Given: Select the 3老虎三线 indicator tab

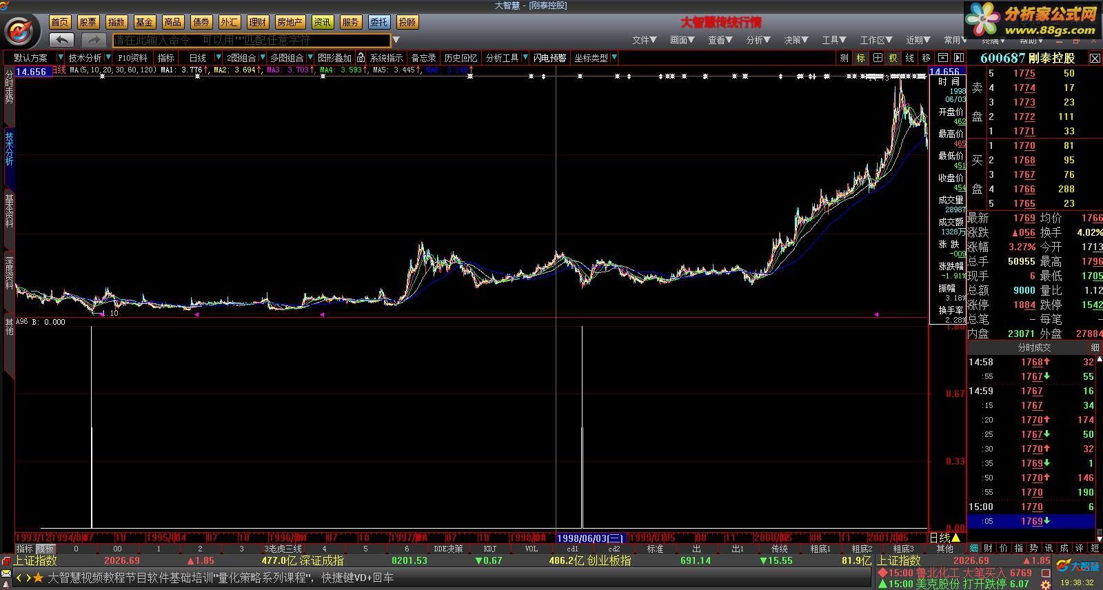Looking at the screenshot, I should click(x=283, y=549).
